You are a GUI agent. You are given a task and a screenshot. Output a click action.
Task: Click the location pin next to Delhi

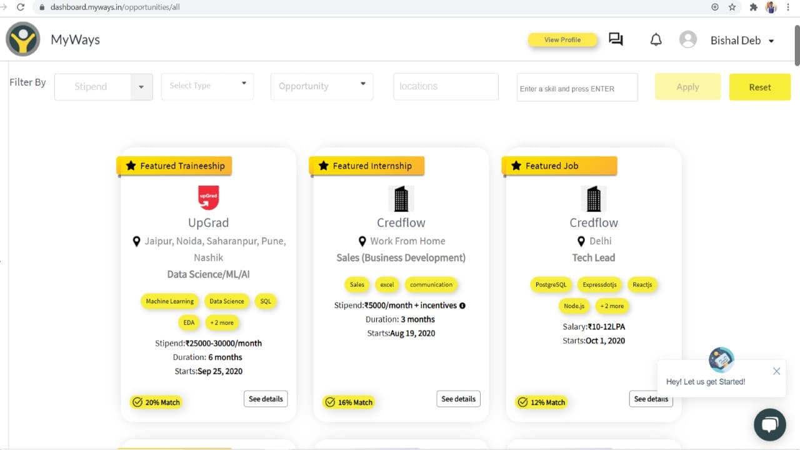(x=581, y=241)
